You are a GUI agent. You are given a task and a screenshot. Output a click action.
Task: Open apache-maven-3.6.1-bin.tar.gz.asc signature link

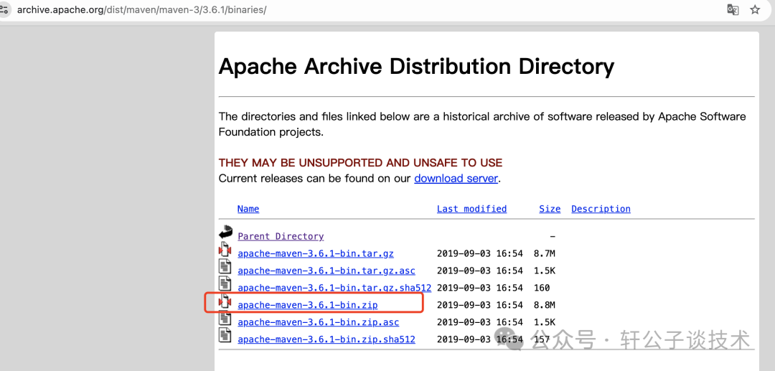click(327, 271)
